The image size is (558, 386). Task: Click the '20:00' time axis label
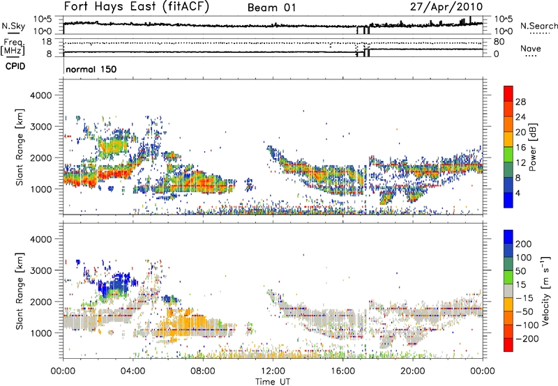[413, 371]
